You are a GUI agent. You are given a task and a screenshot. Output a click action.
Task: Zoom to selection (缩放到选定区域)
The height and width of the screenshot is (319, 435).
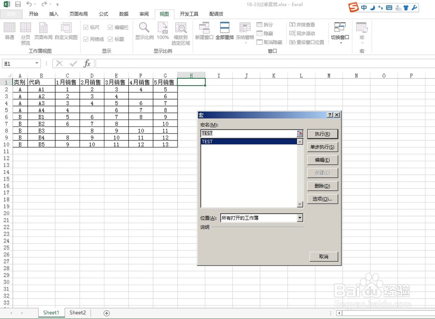[x=181, y=33]
